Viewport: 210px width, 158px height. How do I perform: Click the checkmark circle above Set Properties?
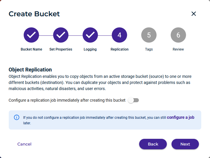click(x=61, y=35)
